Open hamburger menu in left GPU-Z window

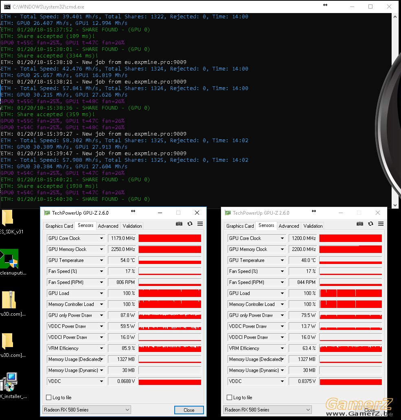click(200, 224)
